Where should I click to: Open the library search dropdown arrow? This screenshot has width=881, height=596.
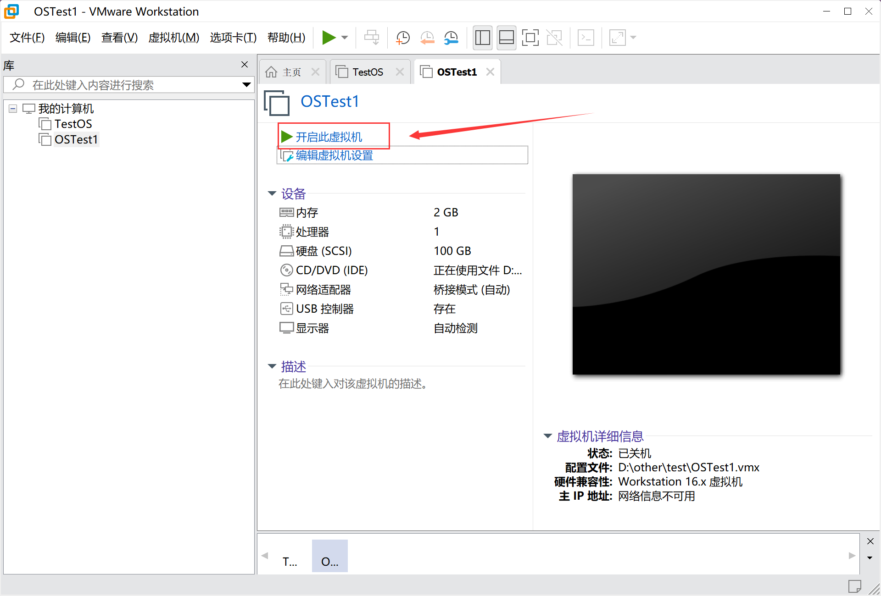pyautogui.click(x=246, y=85)
